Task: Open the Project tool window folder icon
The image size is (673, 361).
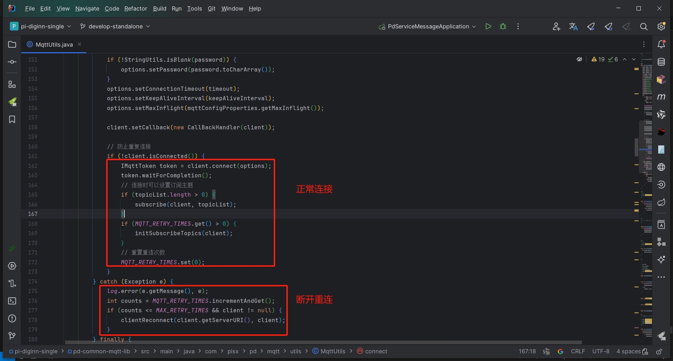Action: [x=12, y=45]
